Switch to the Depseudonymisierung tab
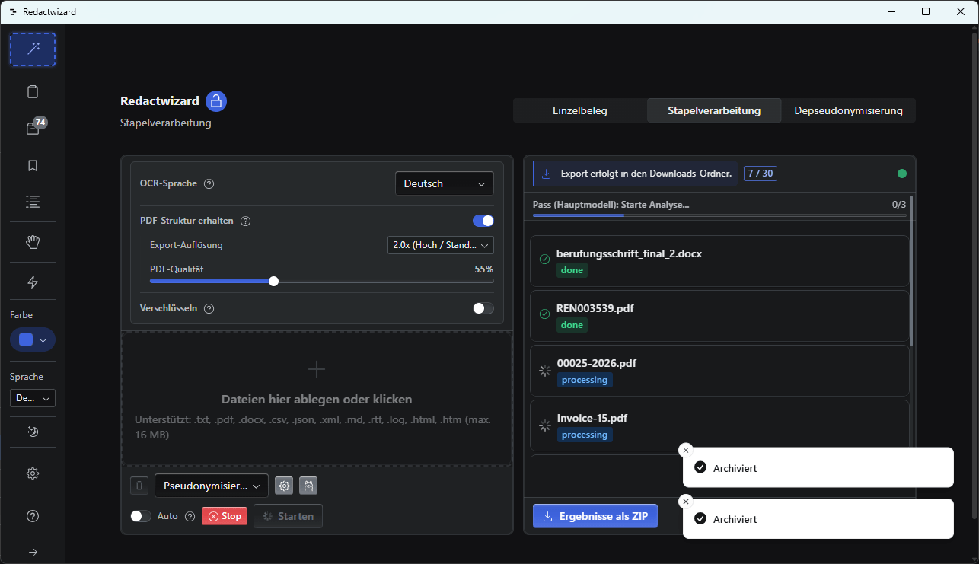The height and width of the screenshot is (564, 979). [849, 110]
